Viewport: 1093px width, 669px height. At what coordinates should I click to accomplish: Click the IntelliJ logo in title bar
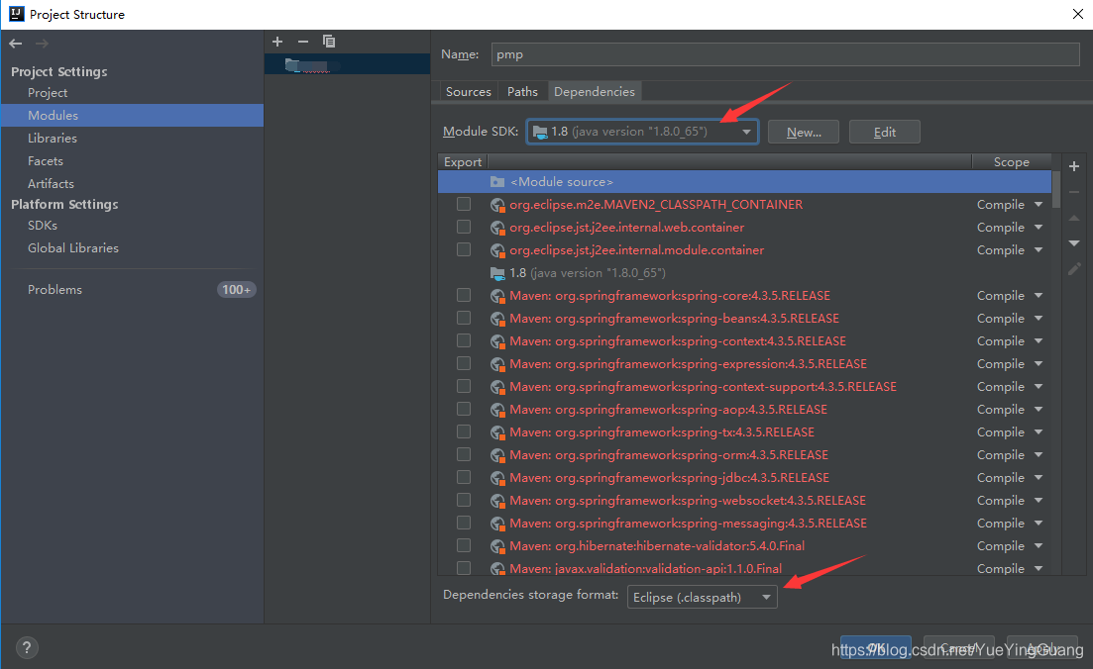click(x=16, y=14)
